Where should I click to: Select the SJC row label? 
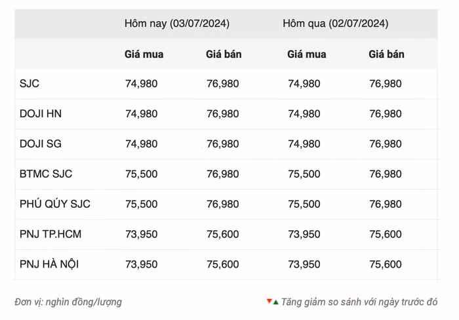(x=30, y=84)
